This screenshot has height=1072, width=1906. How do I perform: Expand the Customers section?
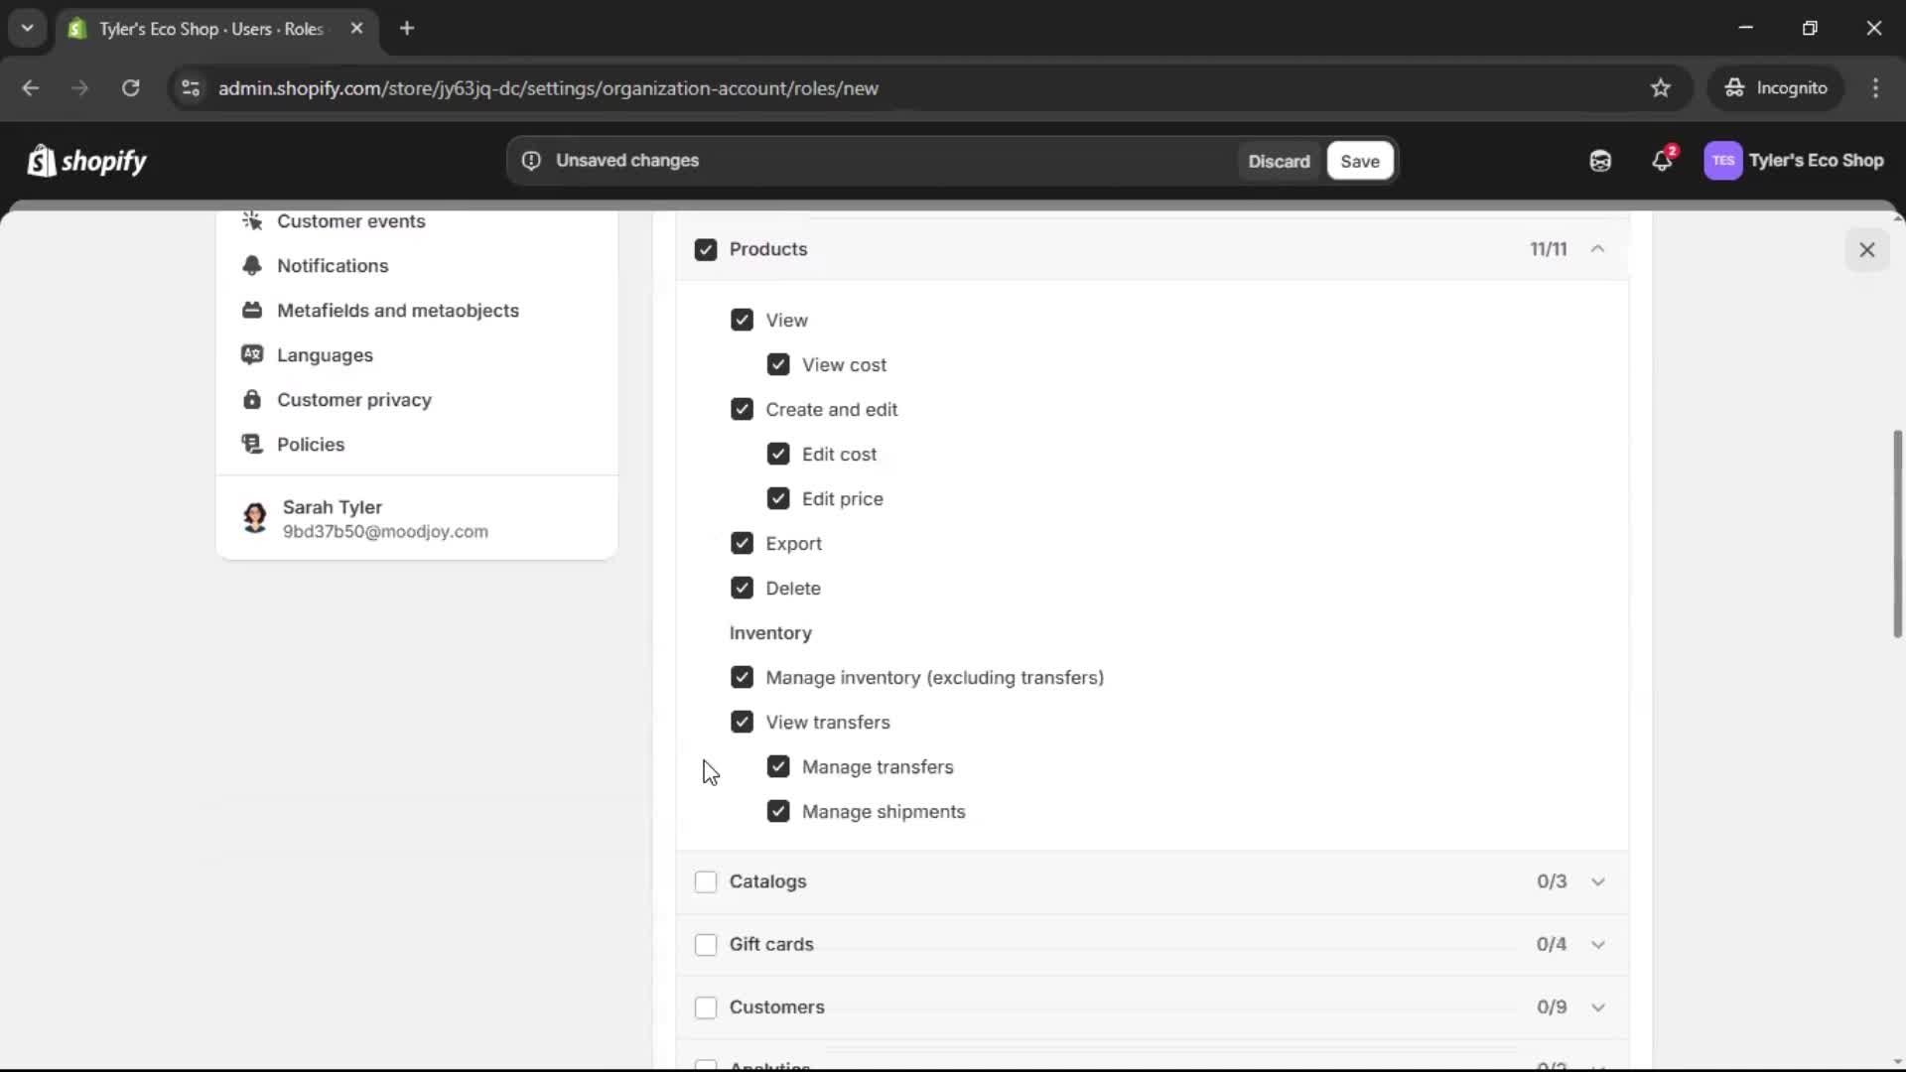pos(1598,1006)
